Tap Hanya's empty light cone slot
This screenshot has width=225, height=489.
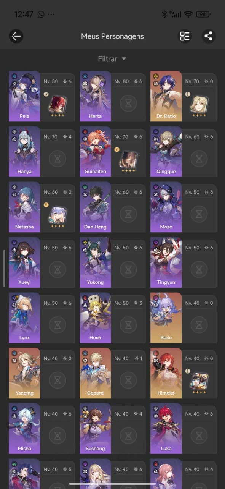[57, 159]
